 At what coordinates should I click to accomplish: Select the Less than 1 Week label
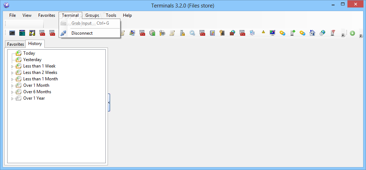(39, 66)
